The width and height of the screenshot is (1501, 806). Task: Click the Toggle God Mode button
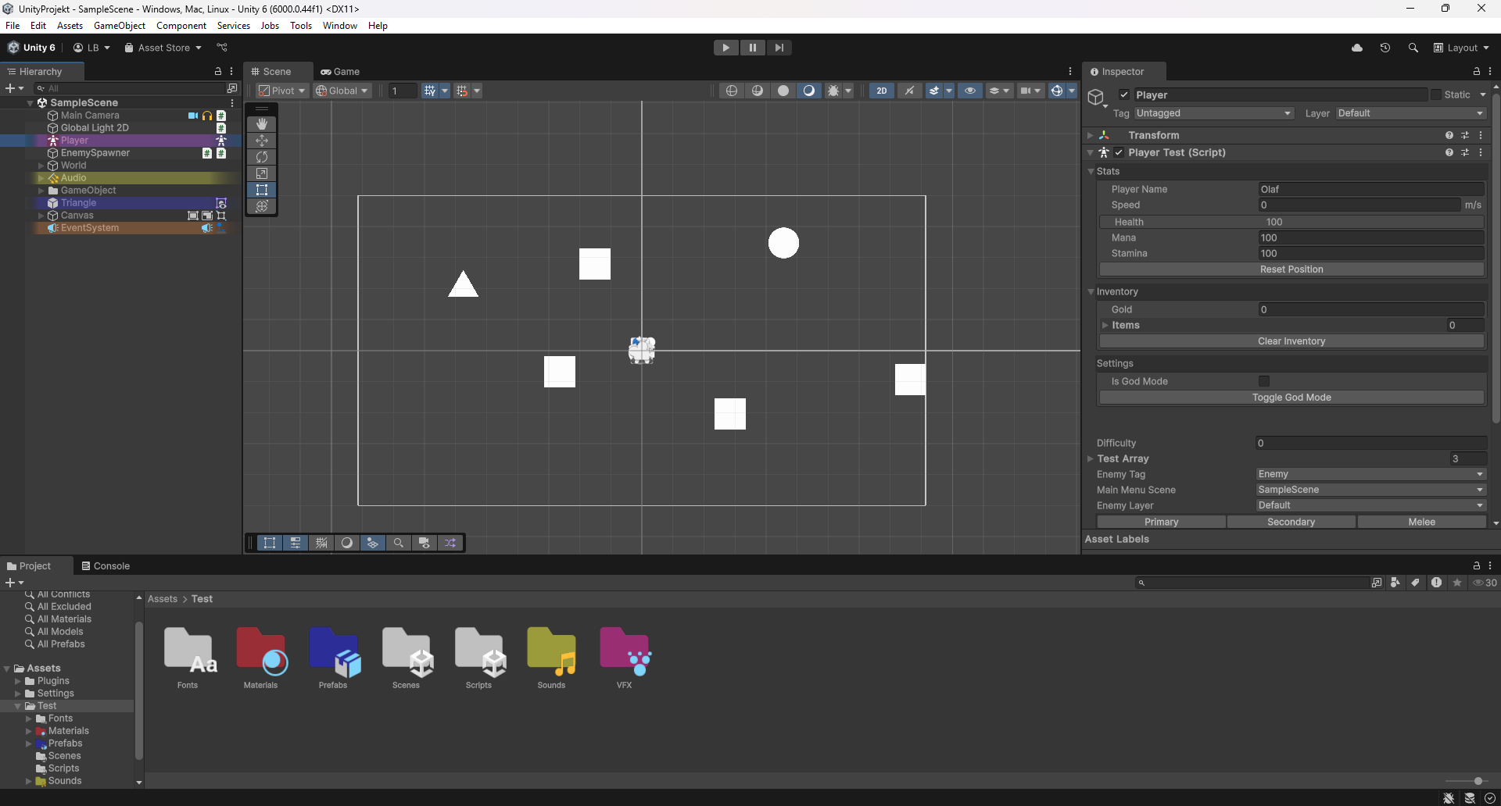click(1291, 398)
